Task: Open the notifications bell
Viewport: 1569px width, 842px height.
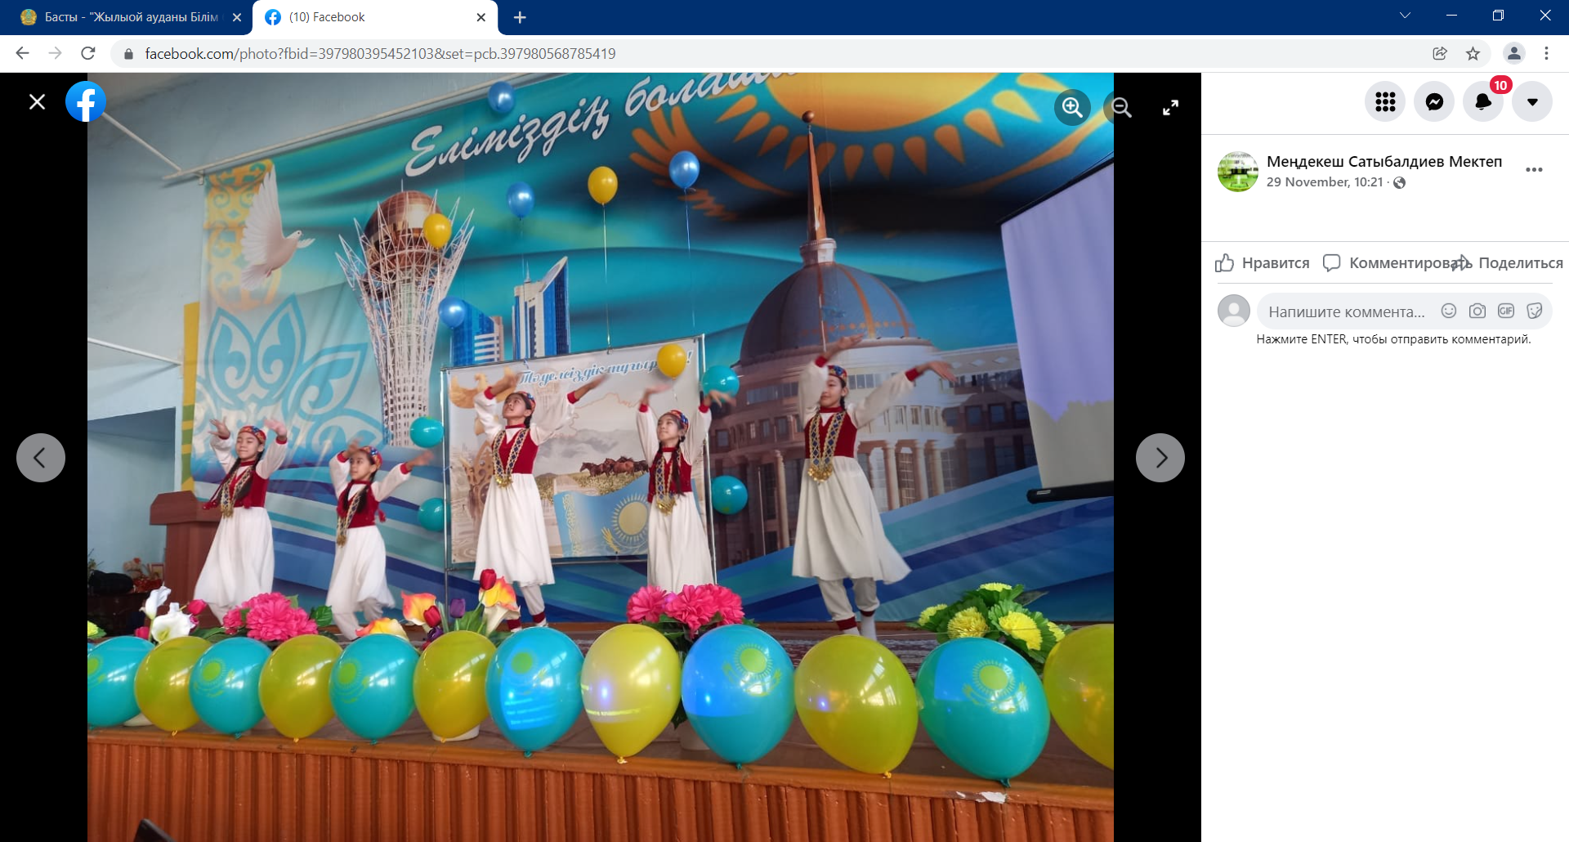Action: coord(1482,102)
